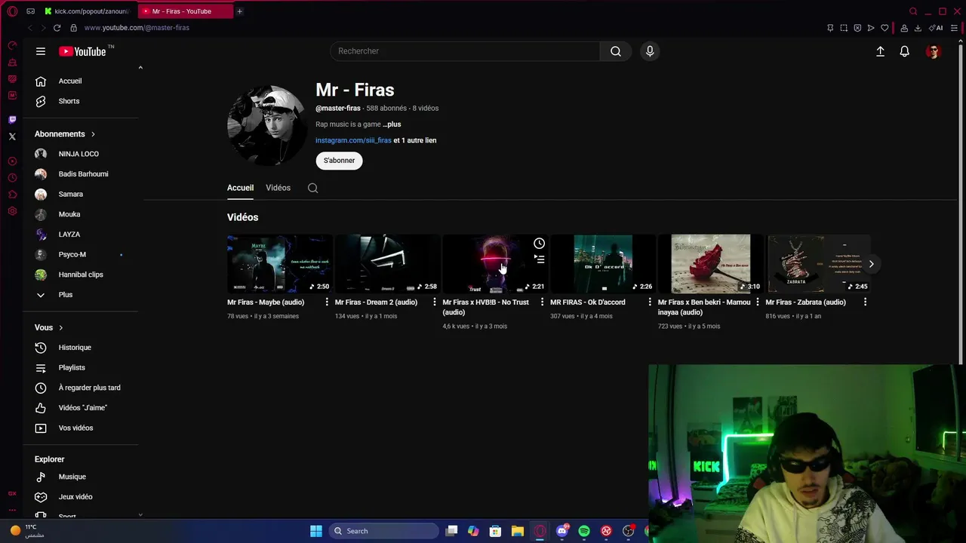Viewport: 966px width, 543px height.
Task: Open options menu for Zabrata (audio)
Action: tap(865, 302)
